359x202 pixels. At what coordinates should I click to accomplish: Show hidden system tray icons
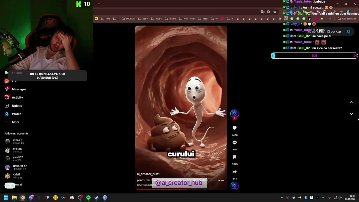coord(282,198)
